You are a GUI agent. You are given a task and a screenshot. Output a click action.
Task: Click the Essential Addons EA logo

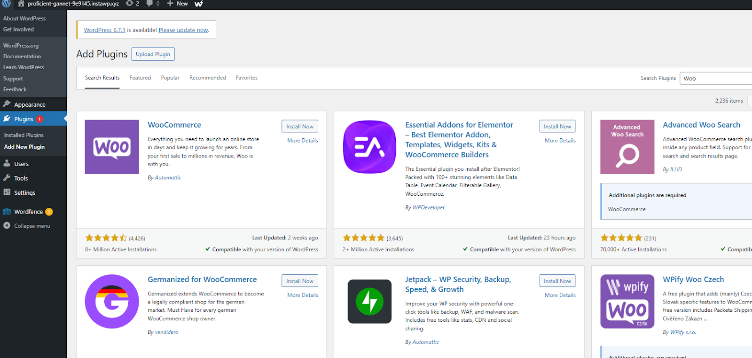coord(369,147)
